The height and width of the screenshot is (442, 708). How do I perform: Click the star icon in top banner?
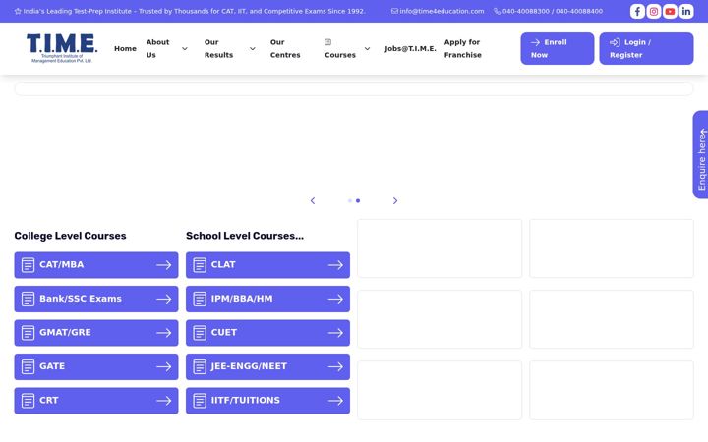(x=18, y=11)
